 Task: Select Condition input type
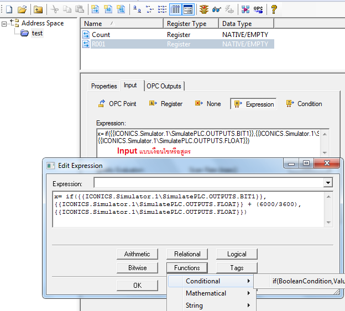click(304, 104)
